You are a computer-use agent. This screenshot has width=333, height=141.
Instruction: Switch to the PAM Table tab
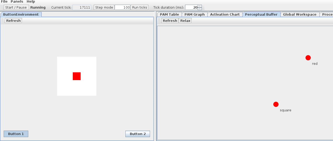pyautogui.click(x=169, y=15)
